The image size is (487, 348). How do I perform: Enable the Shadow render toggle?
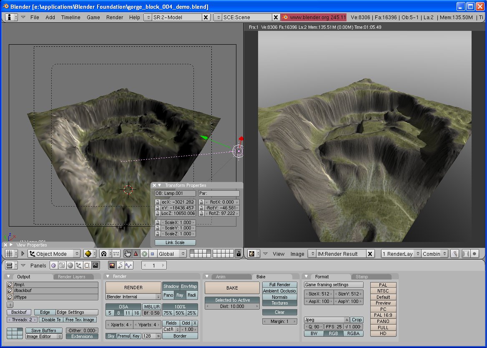click(171, 286)
